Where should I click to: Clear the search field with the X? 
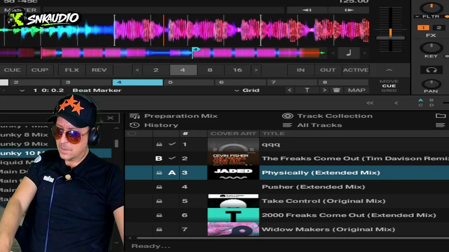pyautogui.click(x=110, y=118)
